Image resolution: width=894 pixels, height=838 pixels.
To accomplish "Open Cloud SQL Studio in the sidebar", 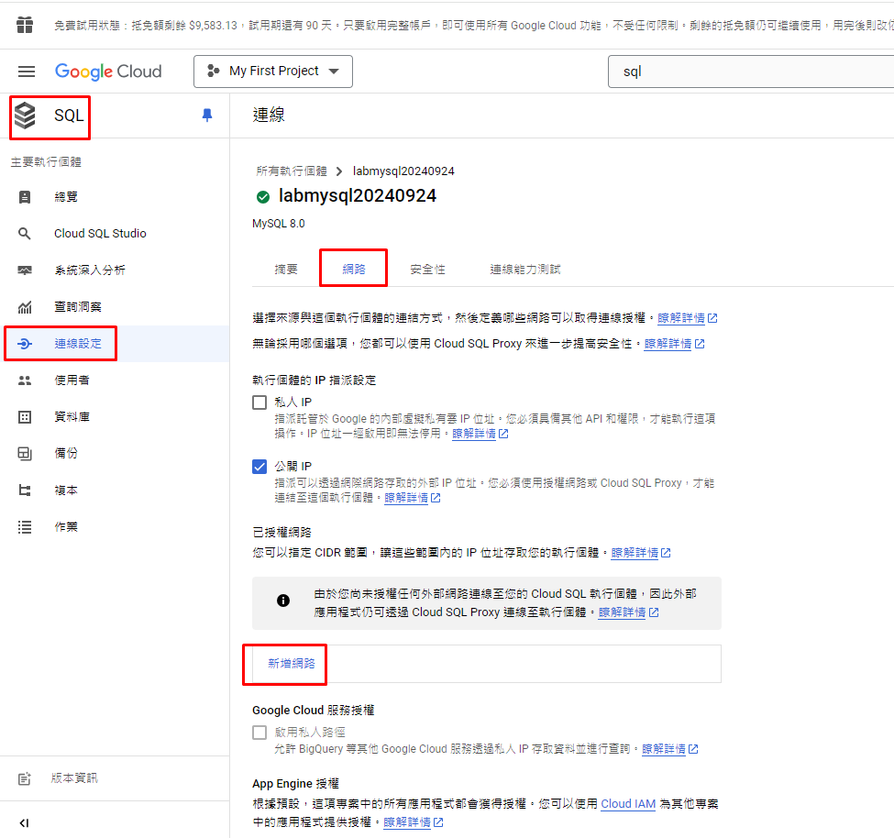I will pos(100,234).
